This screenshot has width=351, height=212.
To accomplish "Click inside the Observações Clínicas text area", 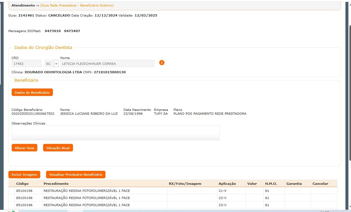I will click(115, 133).
